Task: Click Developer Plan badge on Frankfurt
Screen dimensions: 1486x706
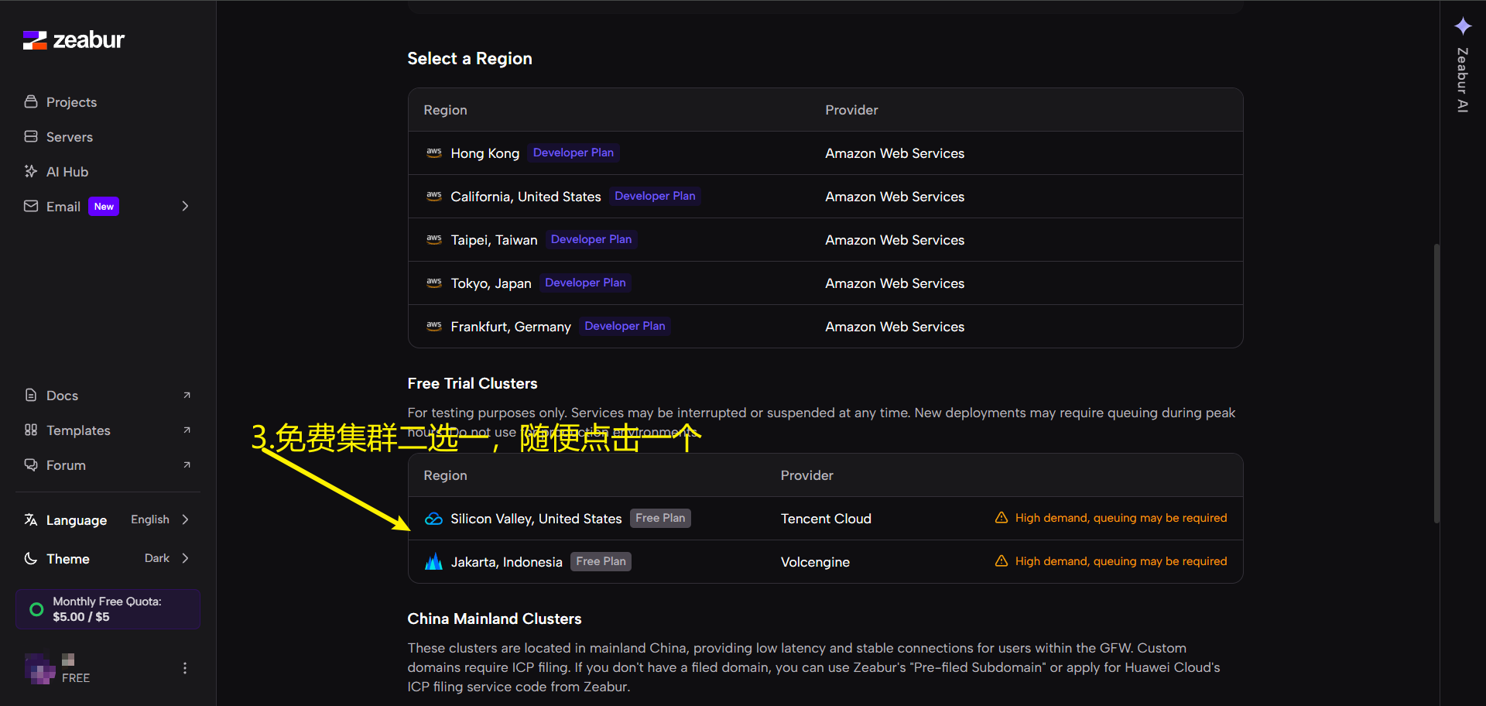Action: tap(625, 326)
